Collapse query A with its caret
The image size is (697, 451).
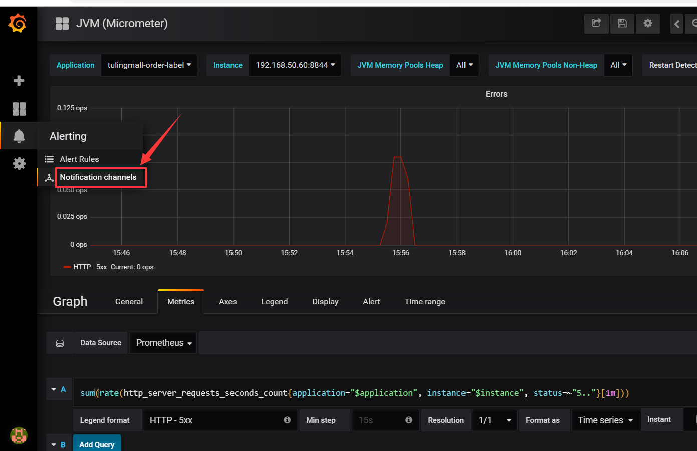[54, 389]
